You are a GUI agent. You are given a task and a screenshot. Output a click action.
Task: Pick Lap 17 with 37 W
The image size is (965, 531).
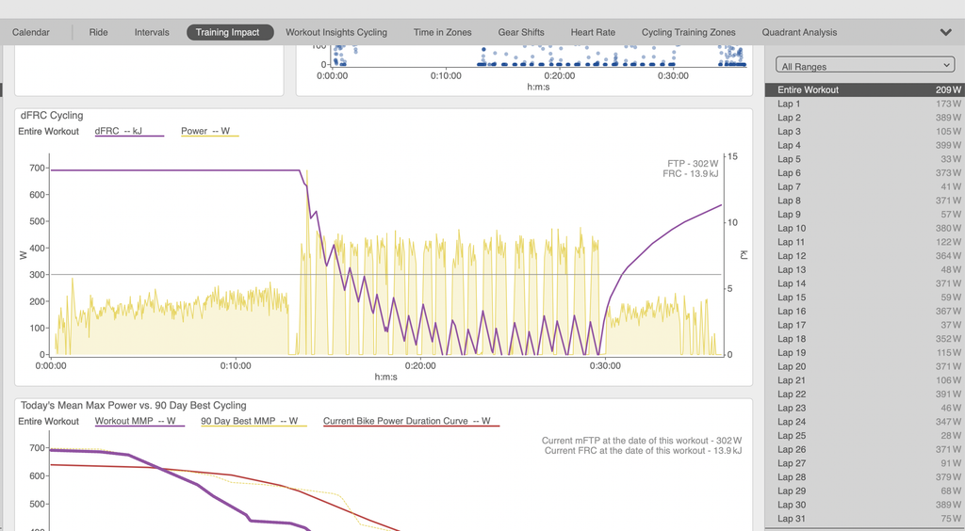point(865,325)
